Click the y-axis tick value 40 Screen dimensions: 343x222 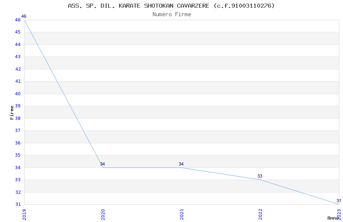[18, 94]
